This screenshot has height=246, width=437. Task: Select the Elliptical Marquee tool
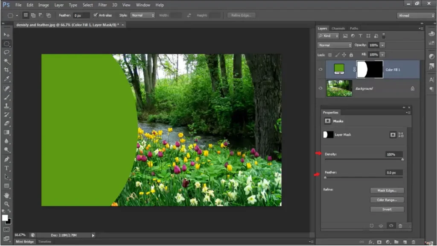[7, 44]
